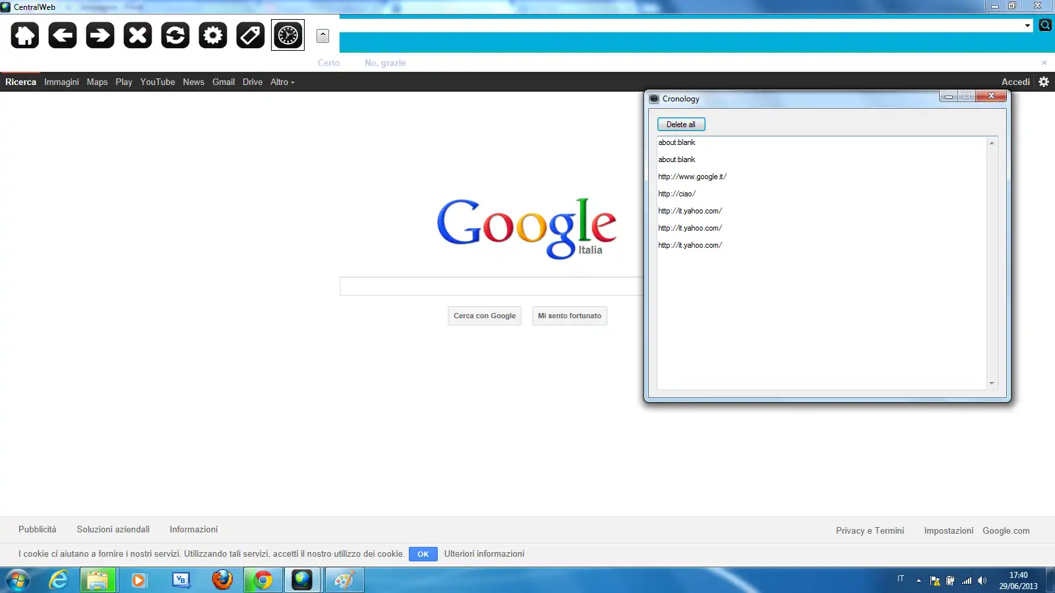
Task: Select http://ciao/ in the Cronology list
Action: coord(677,194)
